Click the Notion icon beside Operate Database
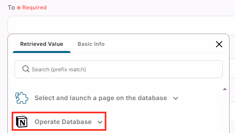This screenshot has width=235, height=133. [x=22, y=122]
